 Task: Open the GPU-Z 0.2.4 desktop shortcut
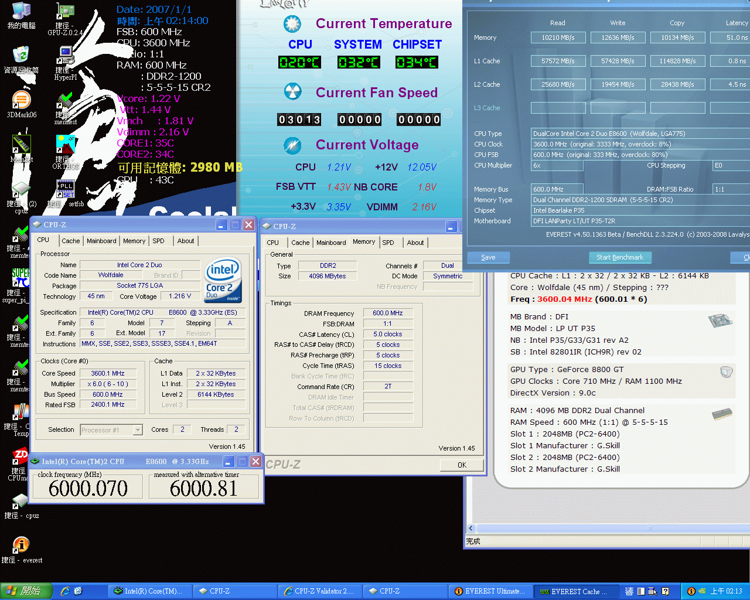click(x=65, y=13)
